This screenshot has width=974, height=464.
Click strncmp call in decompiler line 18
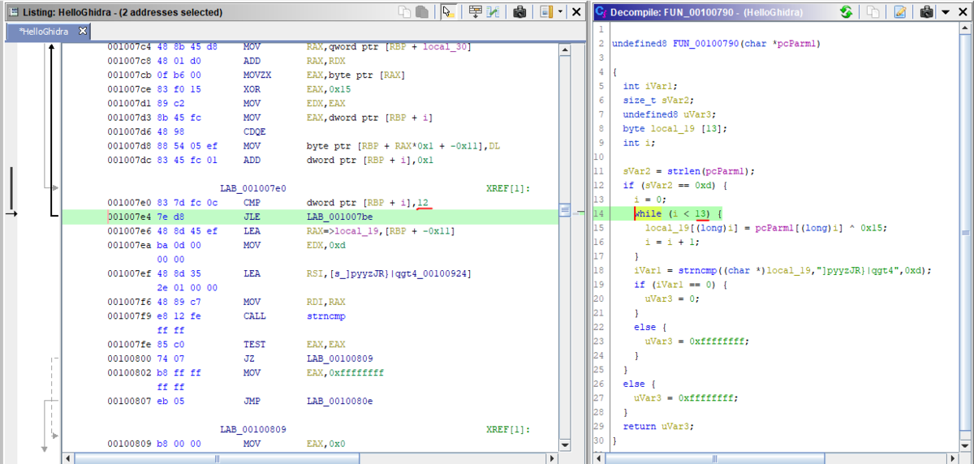point(685,270)
